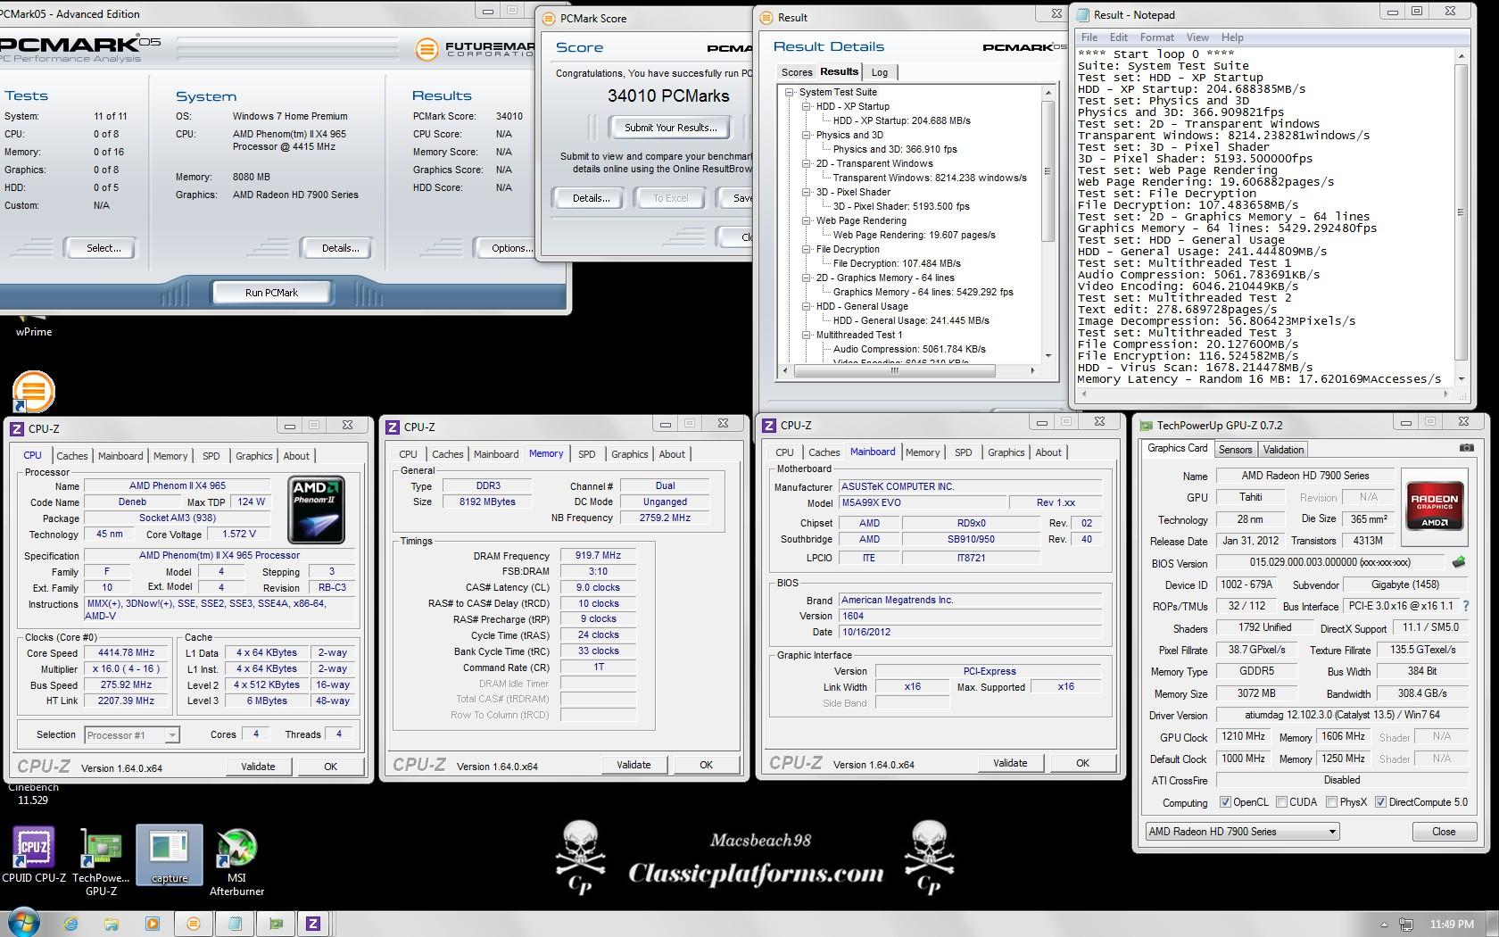Open Graphics tab in Mainboard CPU-Z window
1499x937 pixels.
click(1006, 452)
